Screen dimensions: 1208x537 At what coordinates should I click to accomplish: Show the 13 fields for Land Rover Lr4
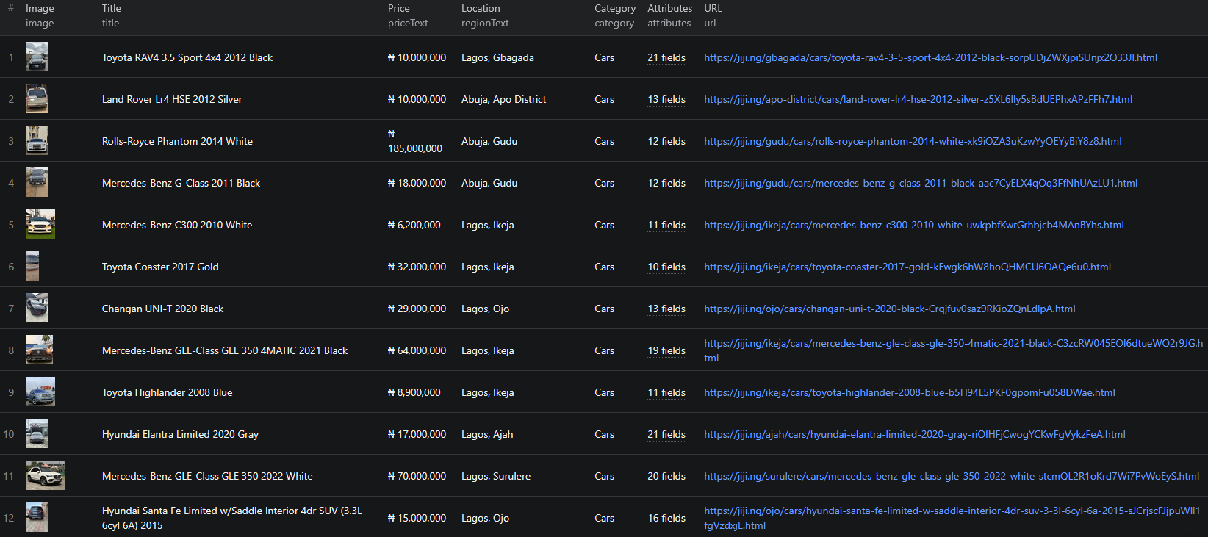click(666, 99)
